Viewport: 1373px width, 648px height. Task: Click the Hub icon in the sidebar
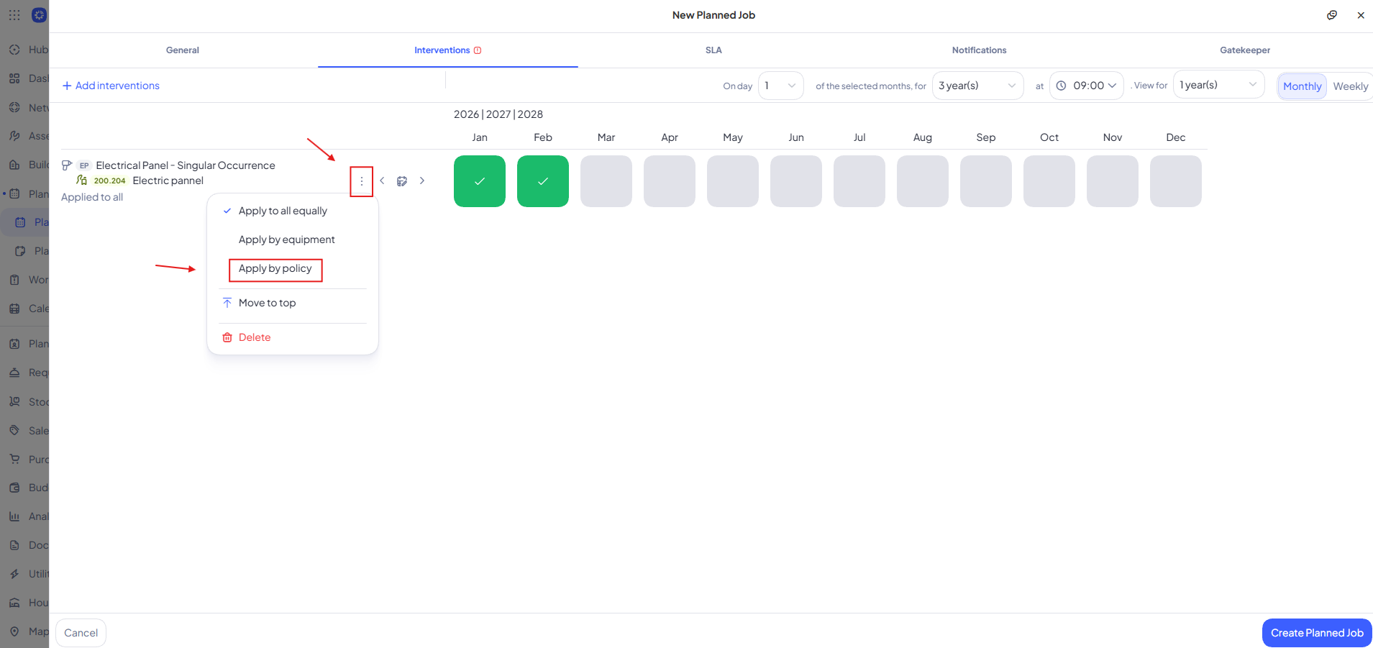tap(14, 50)
